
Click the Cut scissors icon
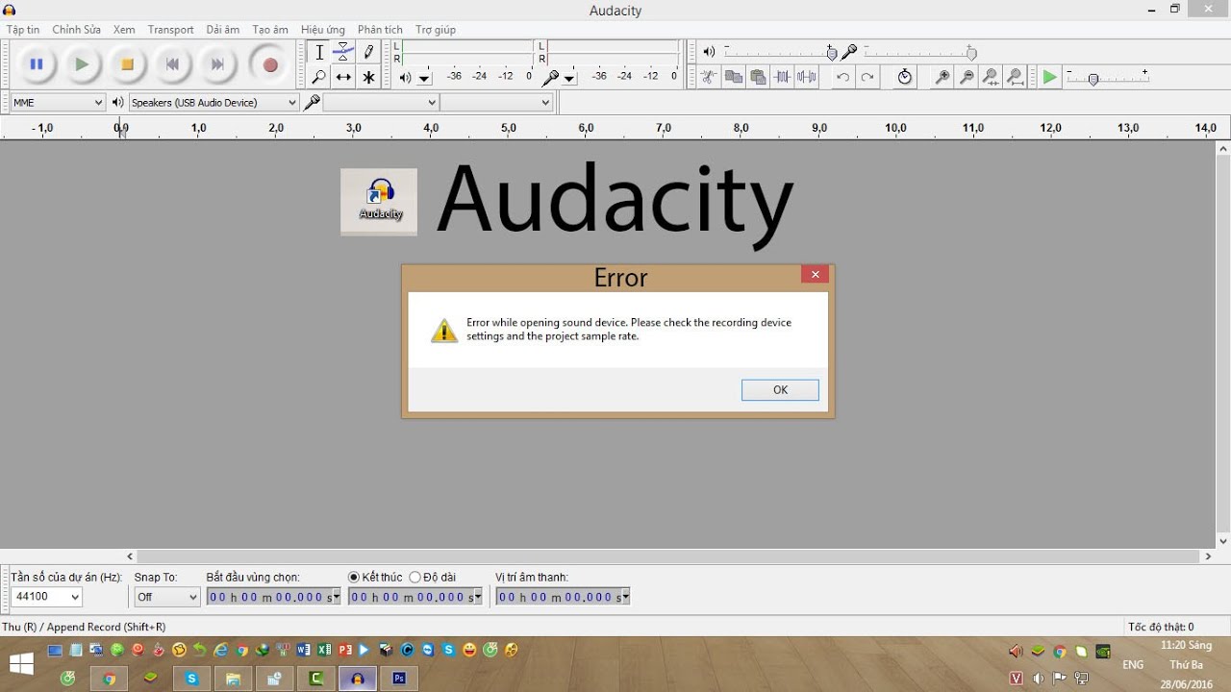point(709,77)
